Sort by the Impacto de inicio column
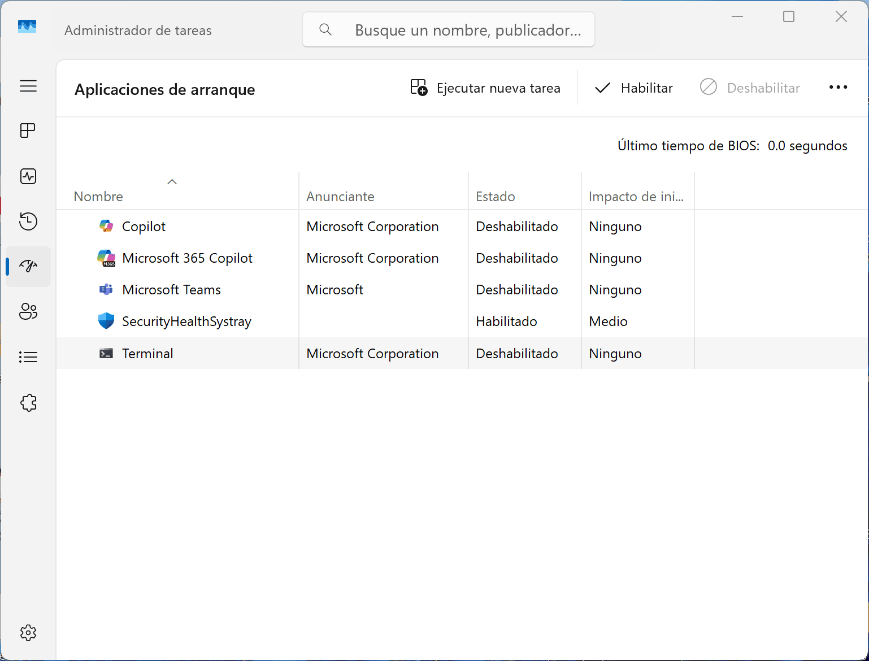The width and height of the screenshot is (869, 661). click(637, 196)
